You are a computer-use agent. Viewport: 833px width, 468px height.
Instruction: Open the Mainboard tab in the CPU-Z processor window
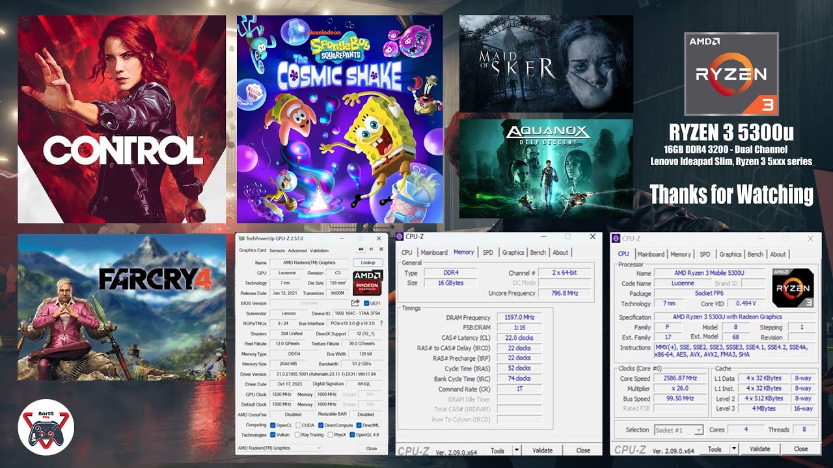tap(651, 254)
